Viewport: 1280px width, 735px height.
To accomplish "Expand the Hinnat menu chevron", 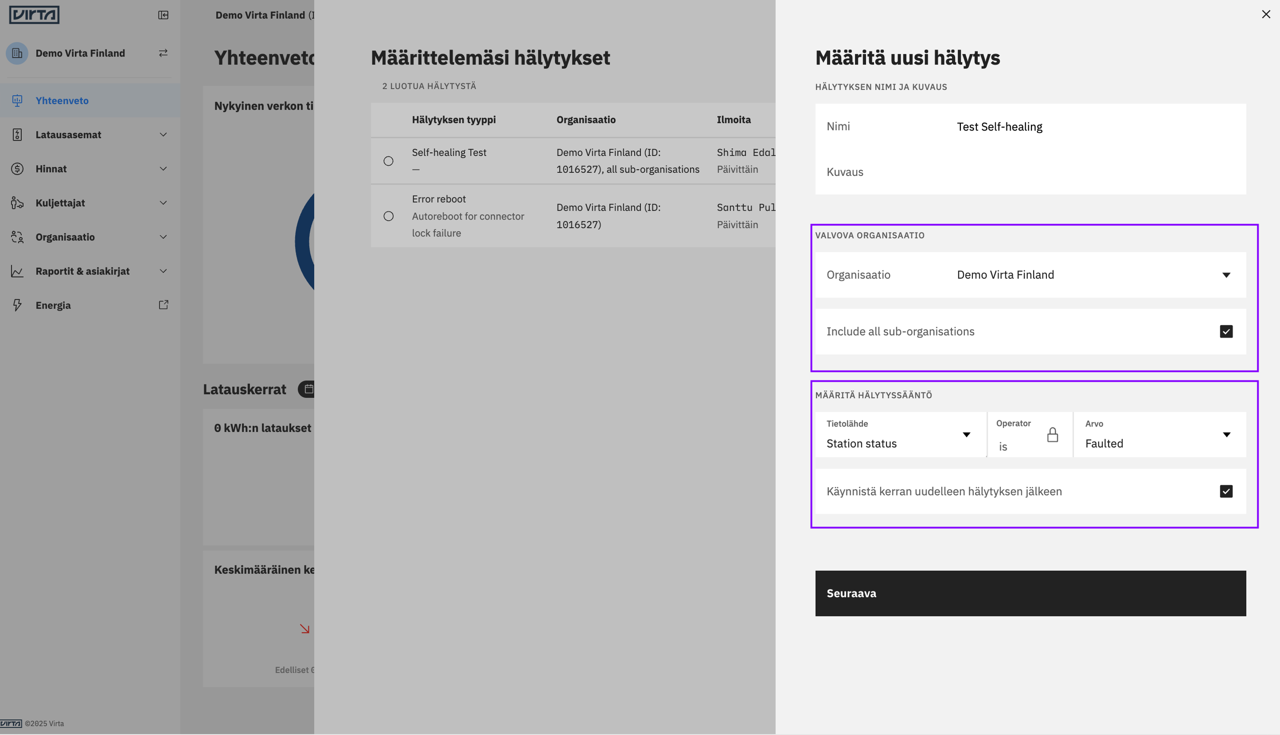I will tap(163, 169).
